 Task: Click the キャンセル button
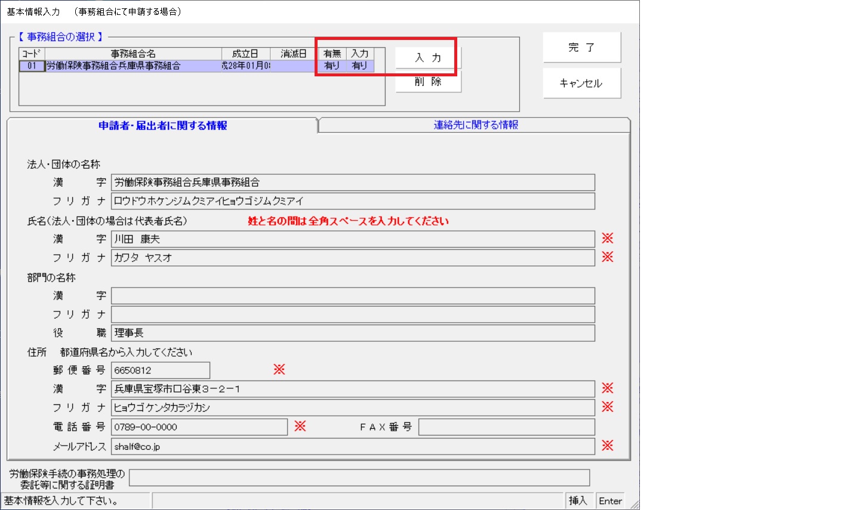point(581,84)
